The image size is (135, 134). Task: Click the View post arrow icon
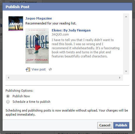point(28,70)
